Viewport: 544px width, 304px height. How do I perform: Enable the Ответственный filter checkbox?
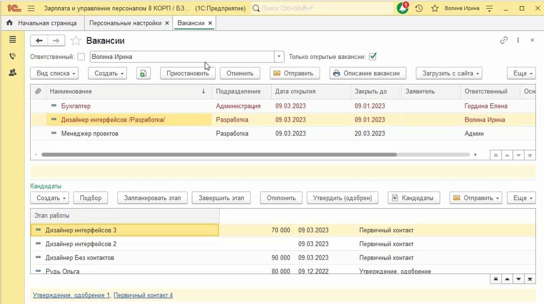click(x=81, y=57)
